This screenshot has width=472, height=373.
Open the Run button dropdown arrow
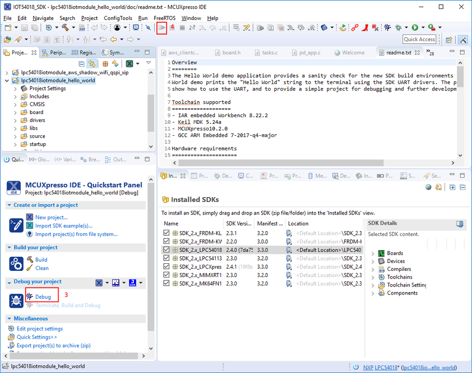(x=423, y=28)
